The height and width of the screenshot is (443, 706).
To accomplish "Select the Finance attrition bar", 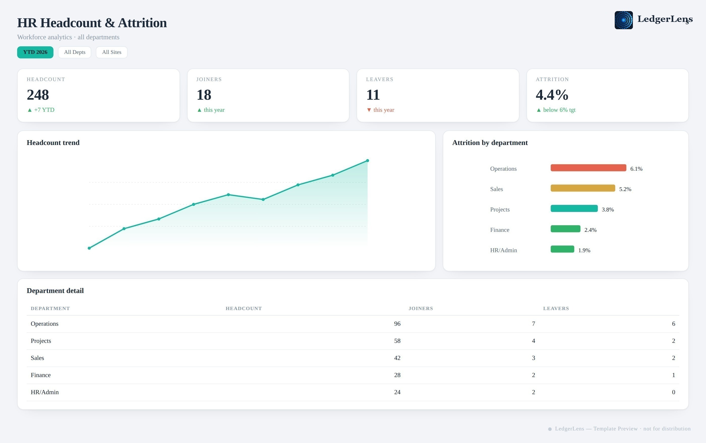I will [x=566, y=229].
